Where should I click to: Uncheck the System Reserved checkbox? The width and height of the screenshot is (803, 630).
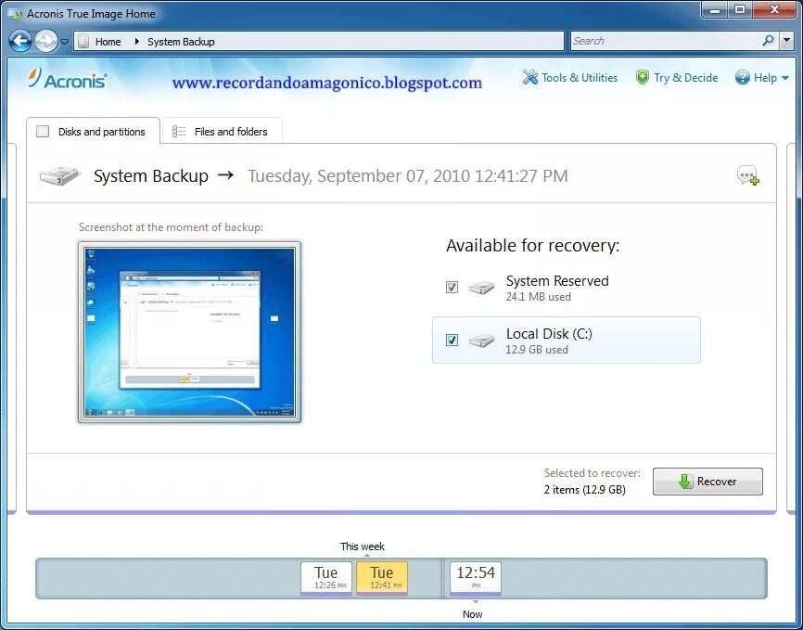click(452, 287)
